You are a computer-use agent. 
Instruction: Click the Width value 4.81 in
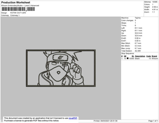pyautogui.click(x=155, y=10)
